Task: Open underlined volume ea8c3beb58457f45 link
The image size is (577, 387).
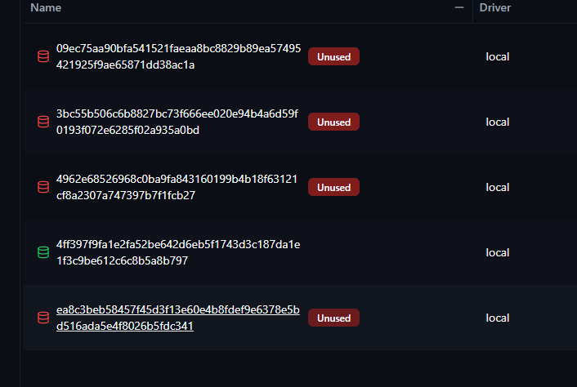Action: coord(178,318)
